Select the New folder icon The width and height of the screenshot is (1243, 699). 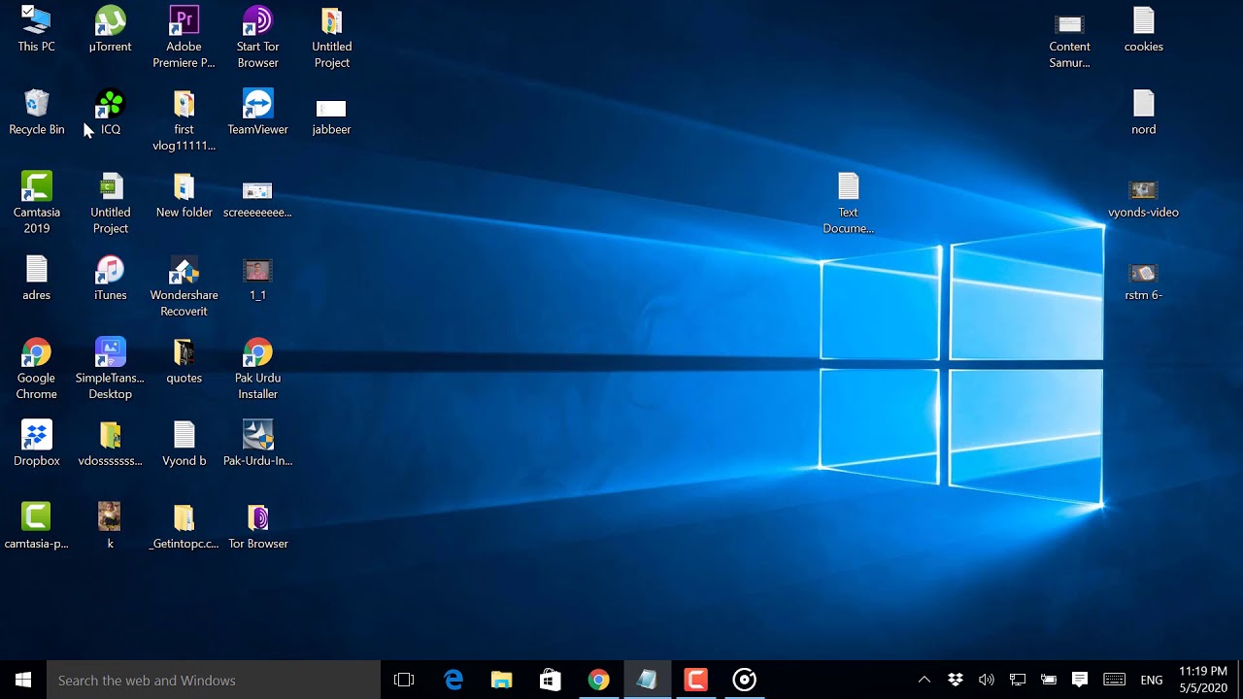(x=184, y=195)
